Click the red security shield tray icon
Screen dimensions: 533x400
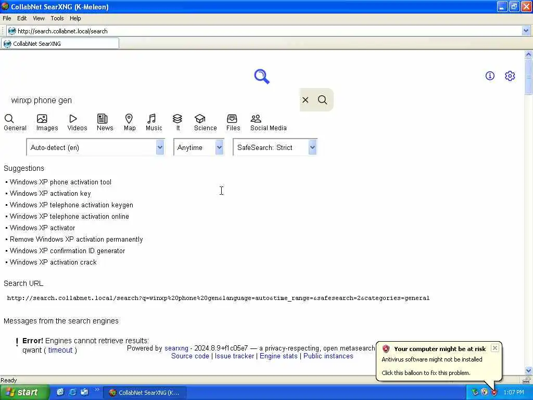point(494,392)
